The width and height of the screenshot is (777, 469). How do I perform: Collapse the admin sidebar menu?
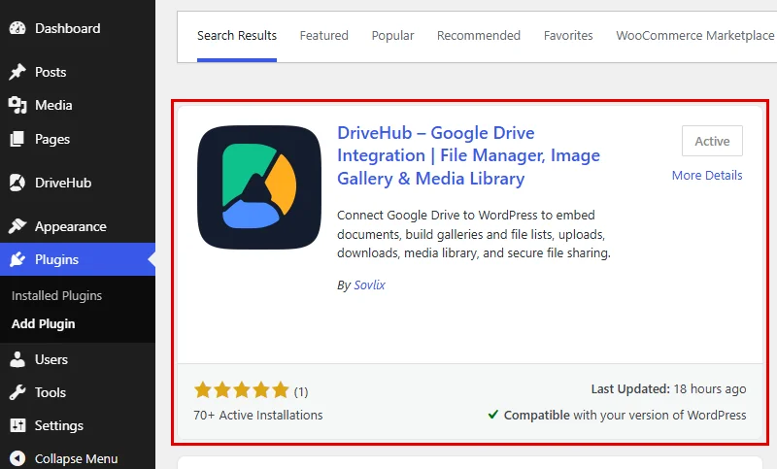pos(78,458)
